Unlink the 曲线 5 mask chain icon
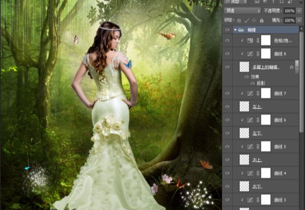The width and height of the screenshot is (305, 210). pyautogui.click(x=258, y=146)
